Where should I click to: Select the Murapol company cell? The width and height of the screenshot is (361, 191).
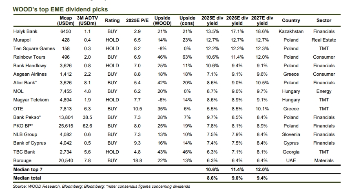click(x=22, y=40)
